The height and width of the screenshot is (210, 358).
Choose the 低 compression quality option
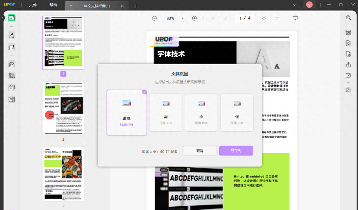pyautogui.click(x=237, y=113)
